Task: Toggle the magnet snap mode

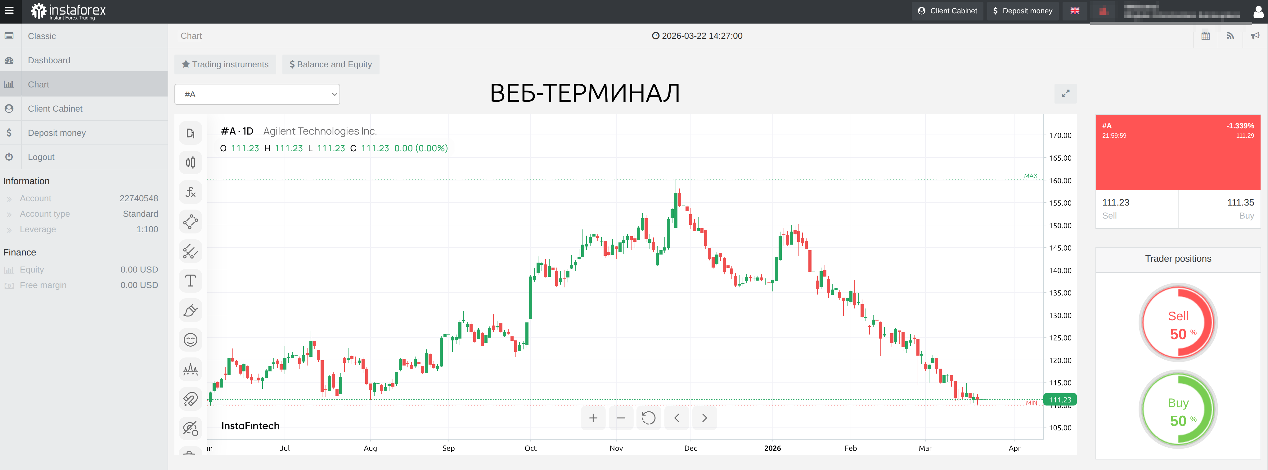Action: 191,399
